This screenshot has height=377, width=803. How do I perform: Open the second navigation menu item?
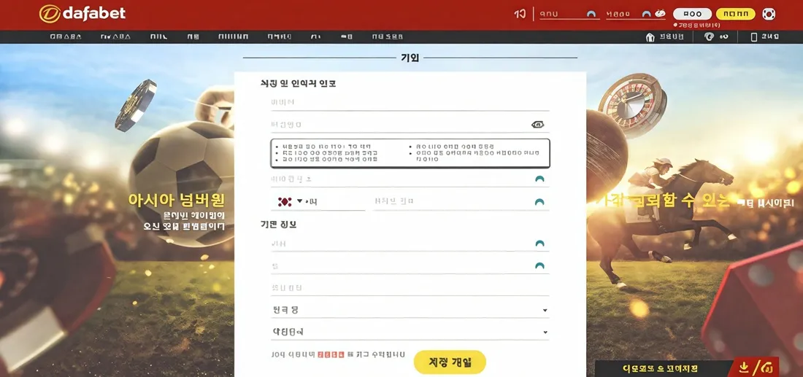pos(115,36)
